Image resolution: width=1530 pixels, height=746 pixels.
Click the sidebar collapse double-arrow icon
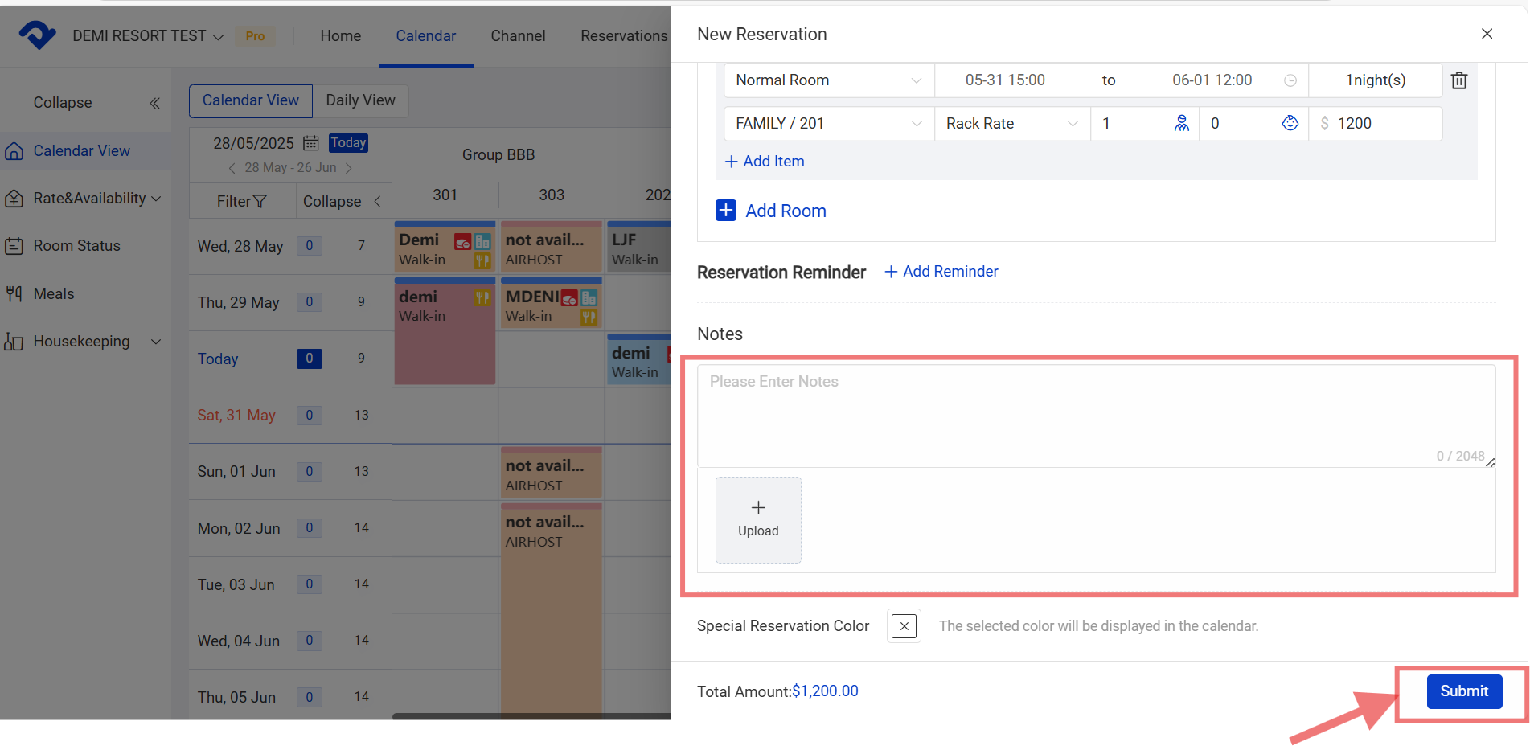(154, 103)
